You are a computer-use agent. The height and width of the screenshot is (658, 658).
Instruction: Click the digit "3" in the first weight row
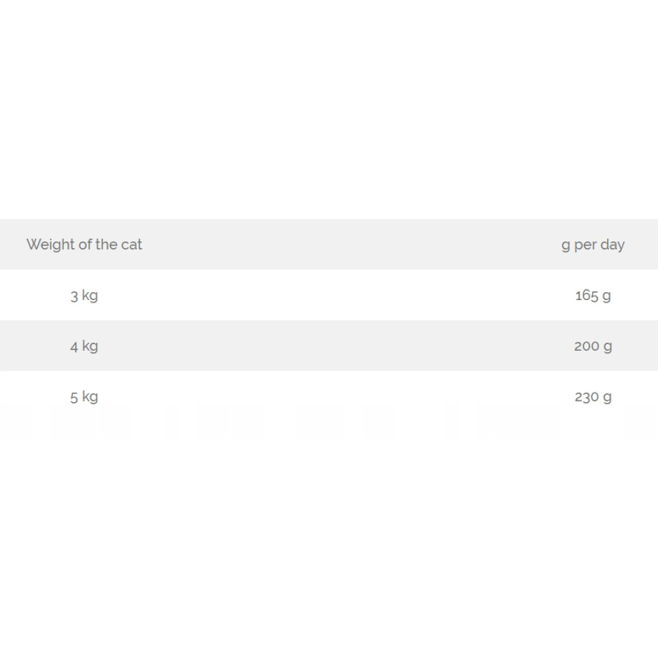point(74,295)
